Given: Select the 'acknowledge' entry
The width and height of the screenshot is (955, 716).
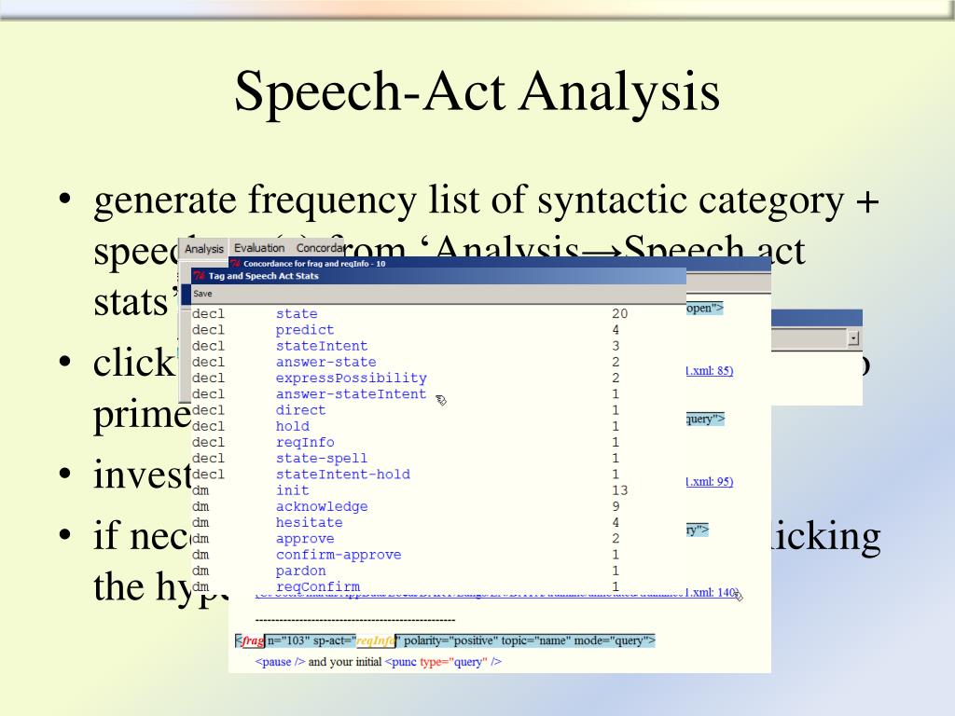Looking at the screenshot, I should [x=322, y=506].
